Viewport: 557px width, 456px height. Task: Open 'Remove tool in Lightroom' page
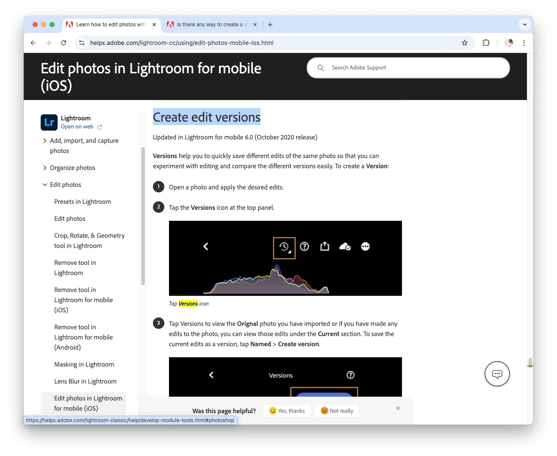(x=75, y=268)
